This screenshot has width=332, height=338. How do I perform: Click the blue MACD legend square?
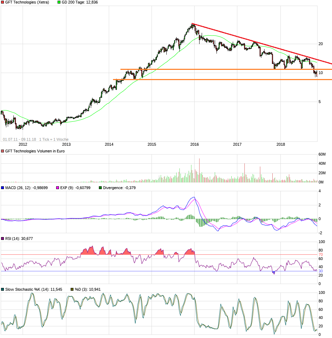pos(2,188)
